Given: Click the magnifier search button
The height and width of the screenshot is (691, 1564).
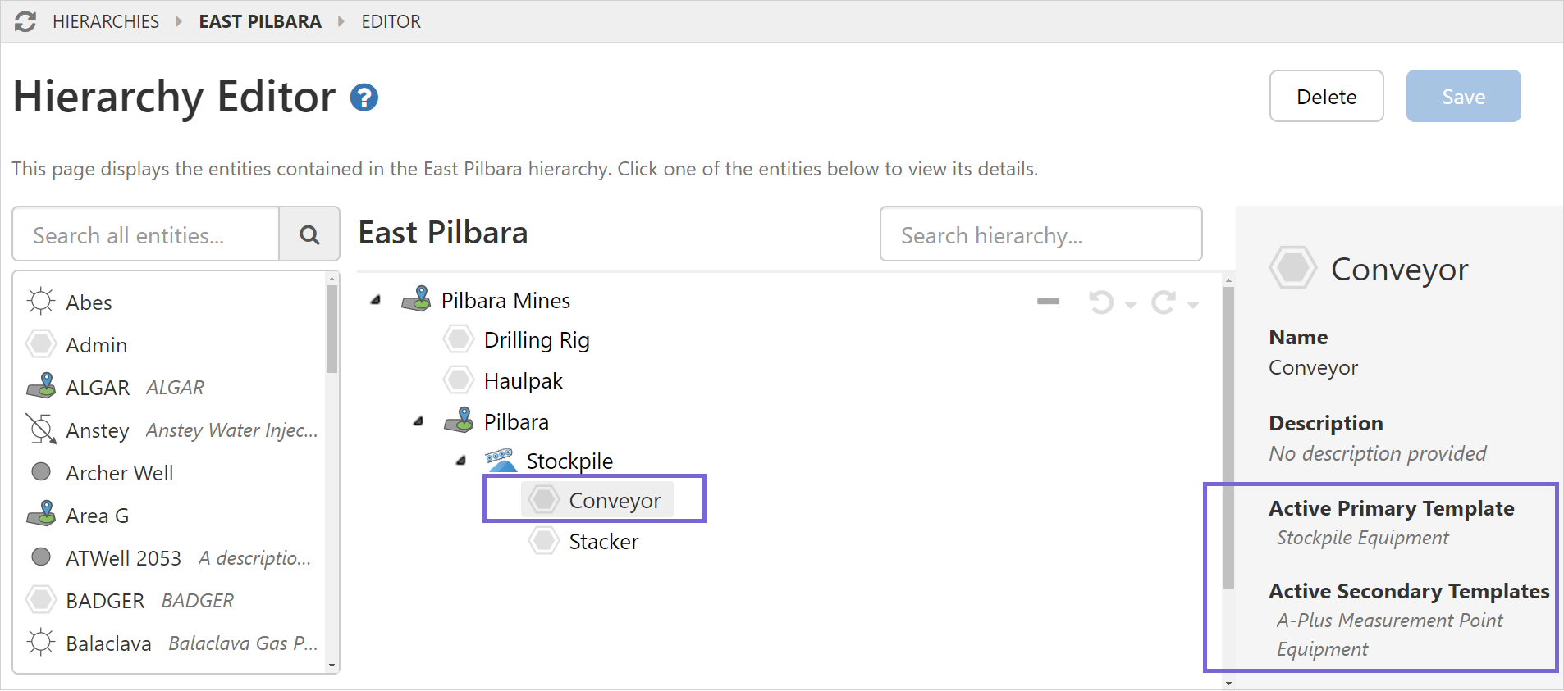Looking at the screenshot, I should tap(309, 235).
